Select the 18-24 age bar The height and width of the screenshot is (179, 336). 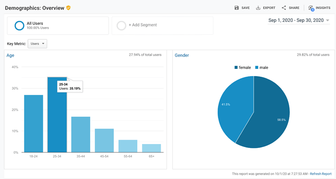click(34, 124)
